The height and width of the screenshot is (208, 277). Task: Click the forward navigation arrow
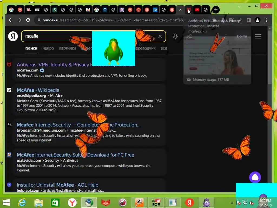(x=19, y=20)
